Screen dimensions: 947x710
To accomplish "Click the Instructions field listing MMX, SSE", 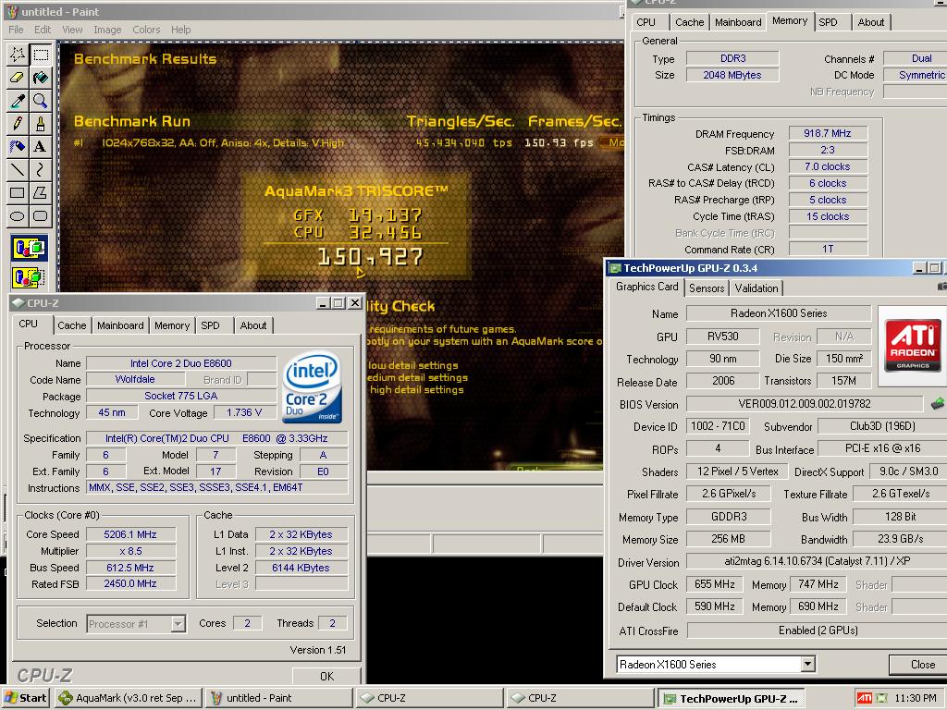I will [x=217, y=487].
